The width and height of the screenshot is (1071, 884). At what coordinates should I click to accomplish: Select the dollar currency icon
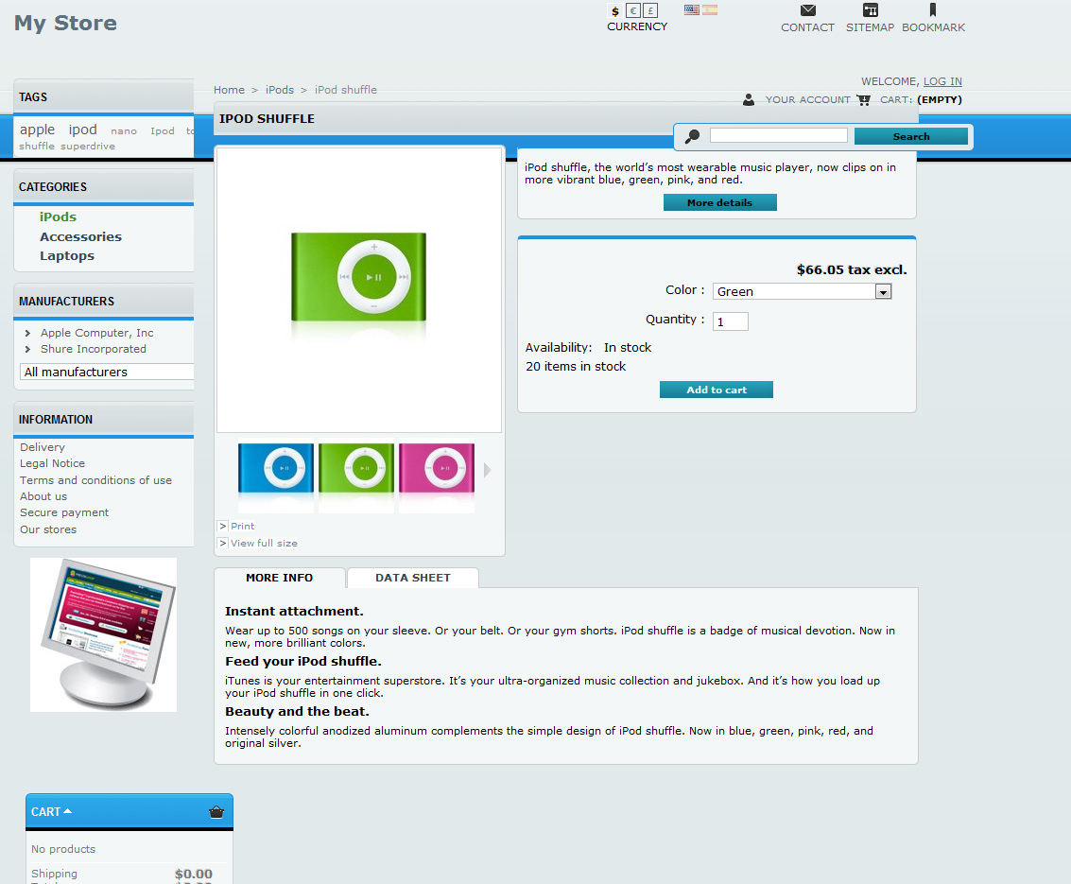pyautogui.click(x=615, y=11)
